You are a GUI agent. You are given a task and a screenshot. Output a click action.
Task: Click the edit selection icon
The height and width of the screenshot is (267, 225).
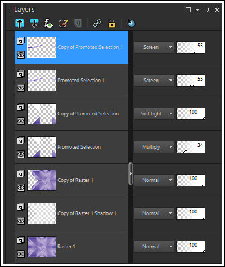click(x=63, y=24)
